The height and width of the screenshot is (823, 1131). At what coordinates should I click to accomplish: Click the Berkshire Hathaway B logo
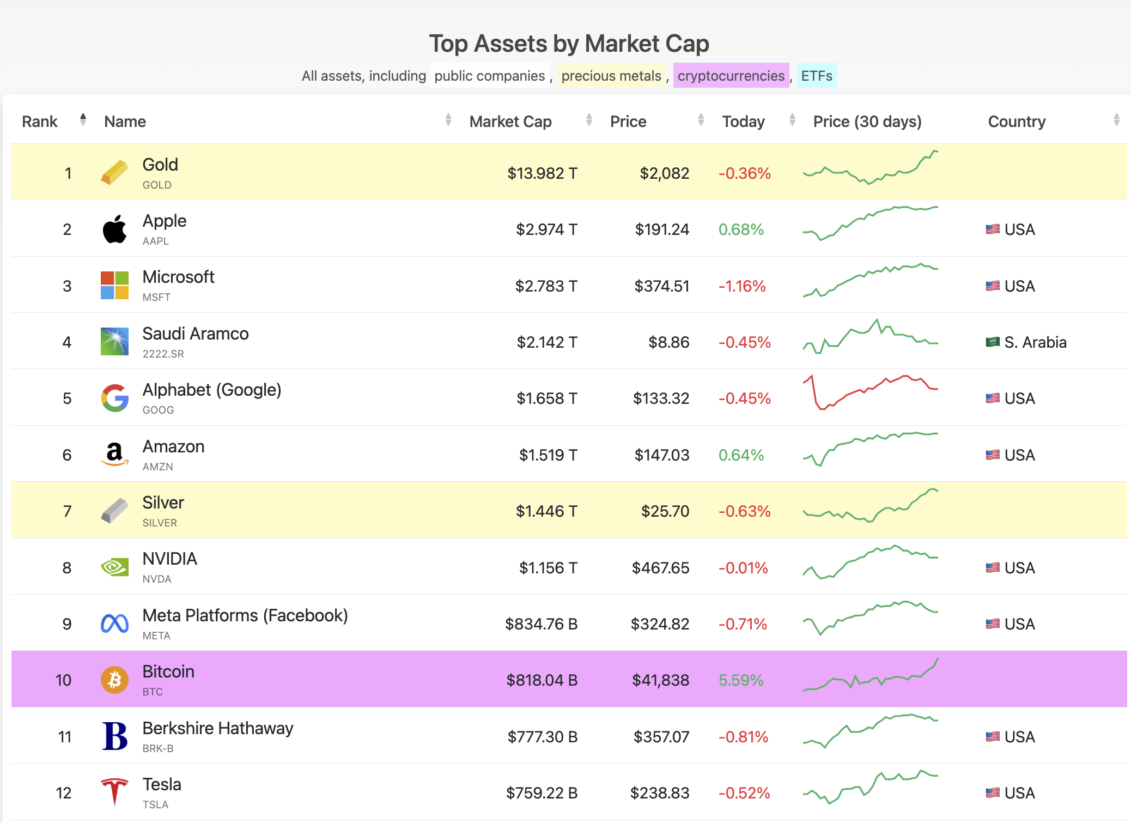(x=114, y=736)
